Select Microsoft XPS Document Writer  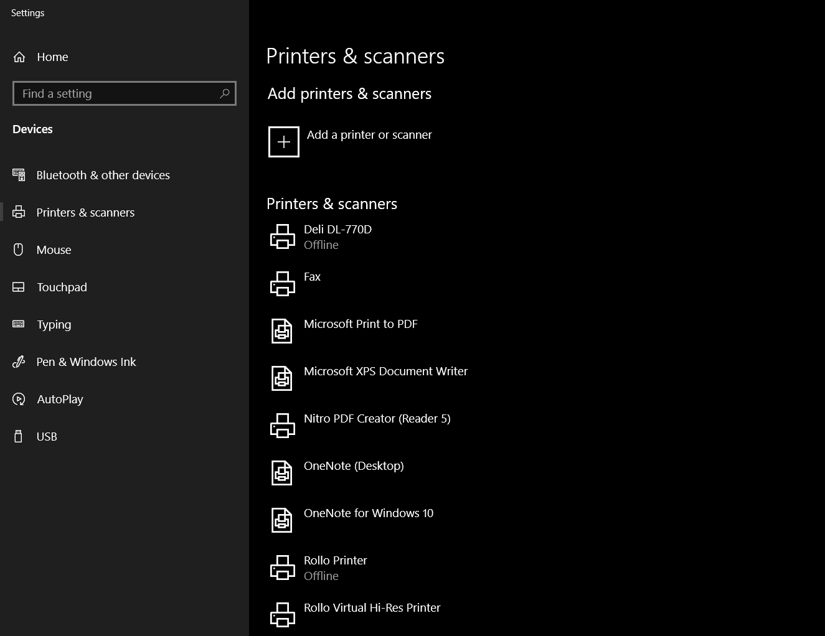click(x=385, y=372)
